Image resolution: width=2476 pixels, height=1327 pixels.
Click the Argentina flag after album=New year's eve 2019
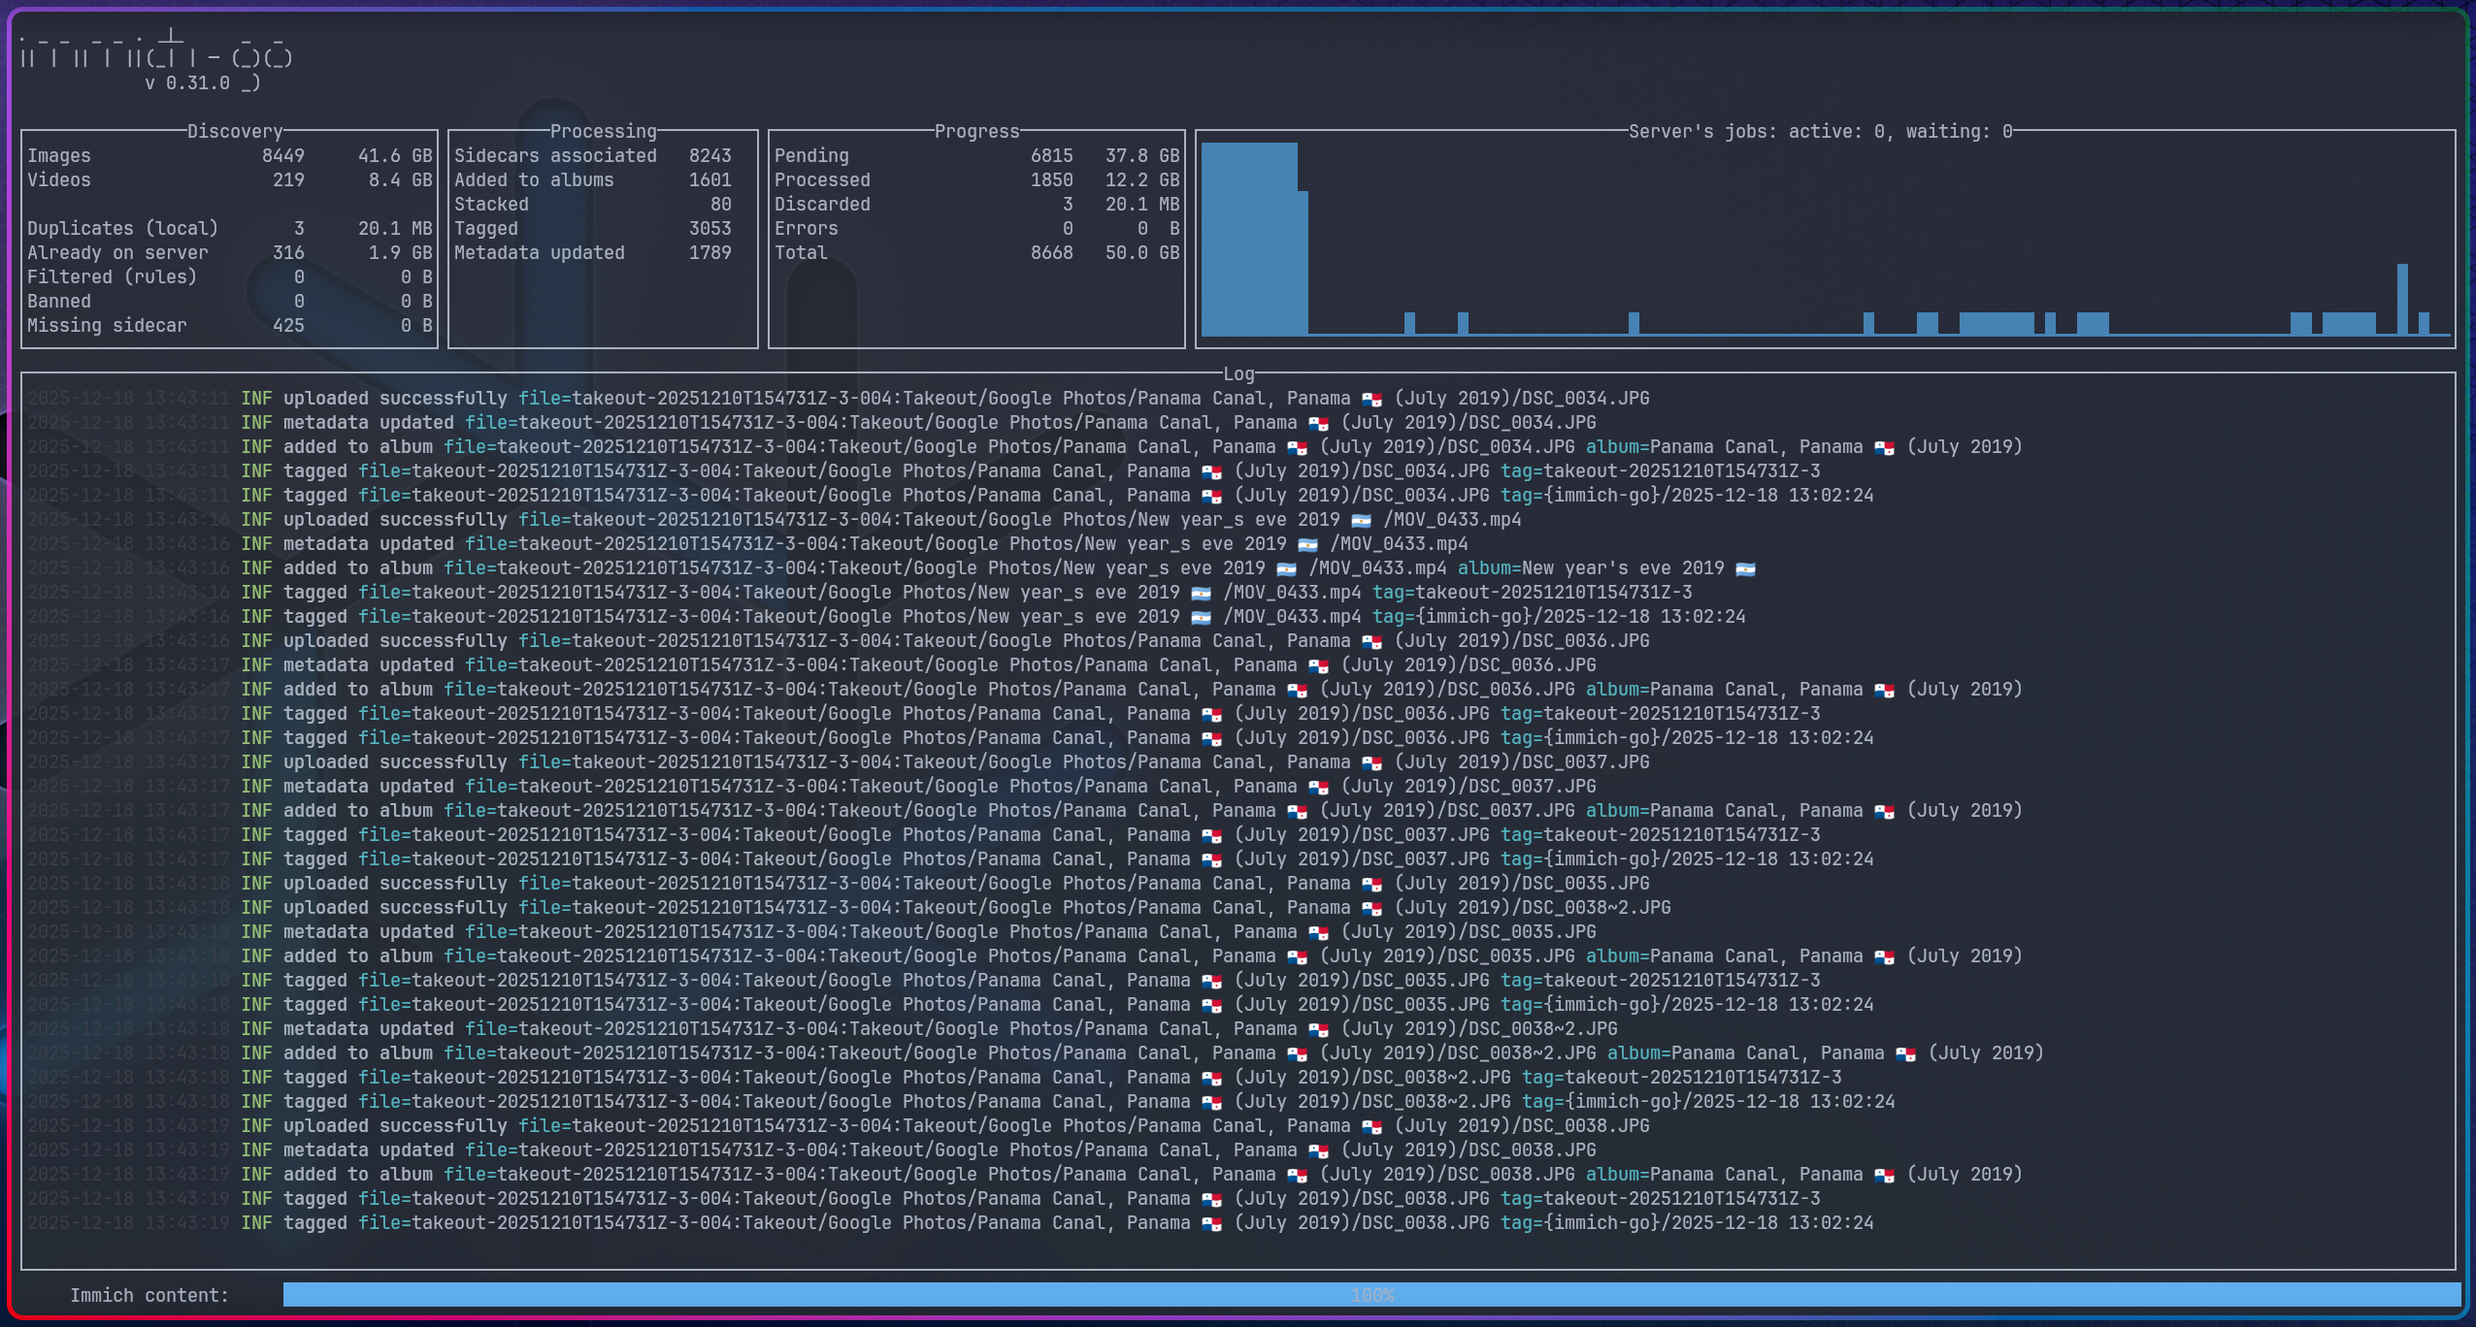1745,569
